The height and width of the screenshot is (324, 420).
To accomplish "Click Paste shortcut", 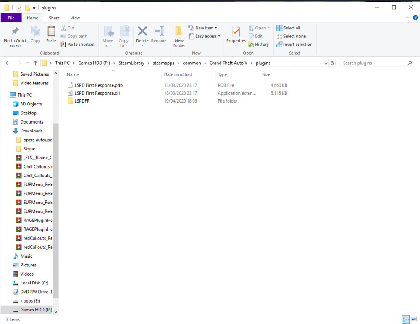I will (x=78, y=45).
